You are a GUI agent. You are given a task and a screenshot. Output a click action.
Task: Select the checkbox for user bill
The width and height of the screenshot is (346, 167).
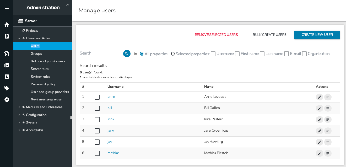pyautogui.click(x=97, y=108)
